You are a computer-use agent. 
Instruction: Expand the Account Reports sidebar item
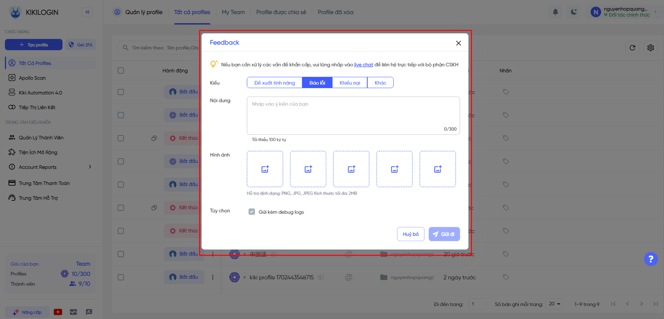click(90, 167)
